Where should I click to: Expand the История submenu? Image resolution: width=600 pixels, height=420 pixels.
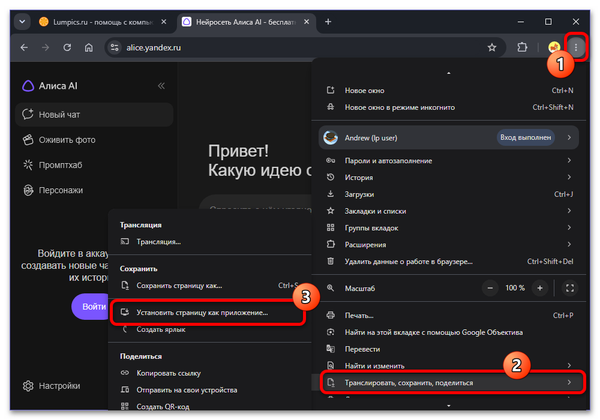pos(449,177)
